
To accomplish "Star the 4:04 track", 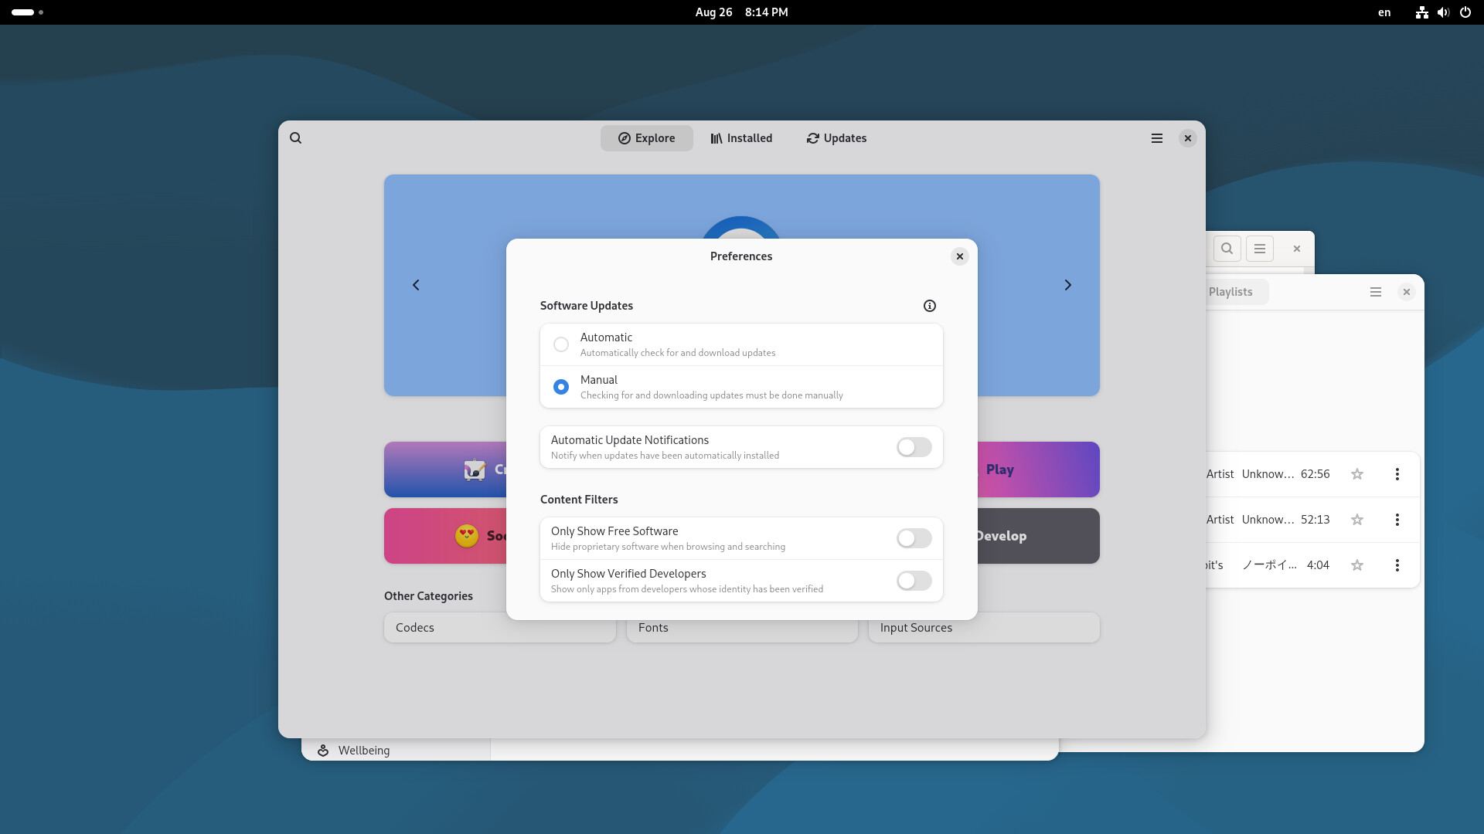I will 1356,565.
